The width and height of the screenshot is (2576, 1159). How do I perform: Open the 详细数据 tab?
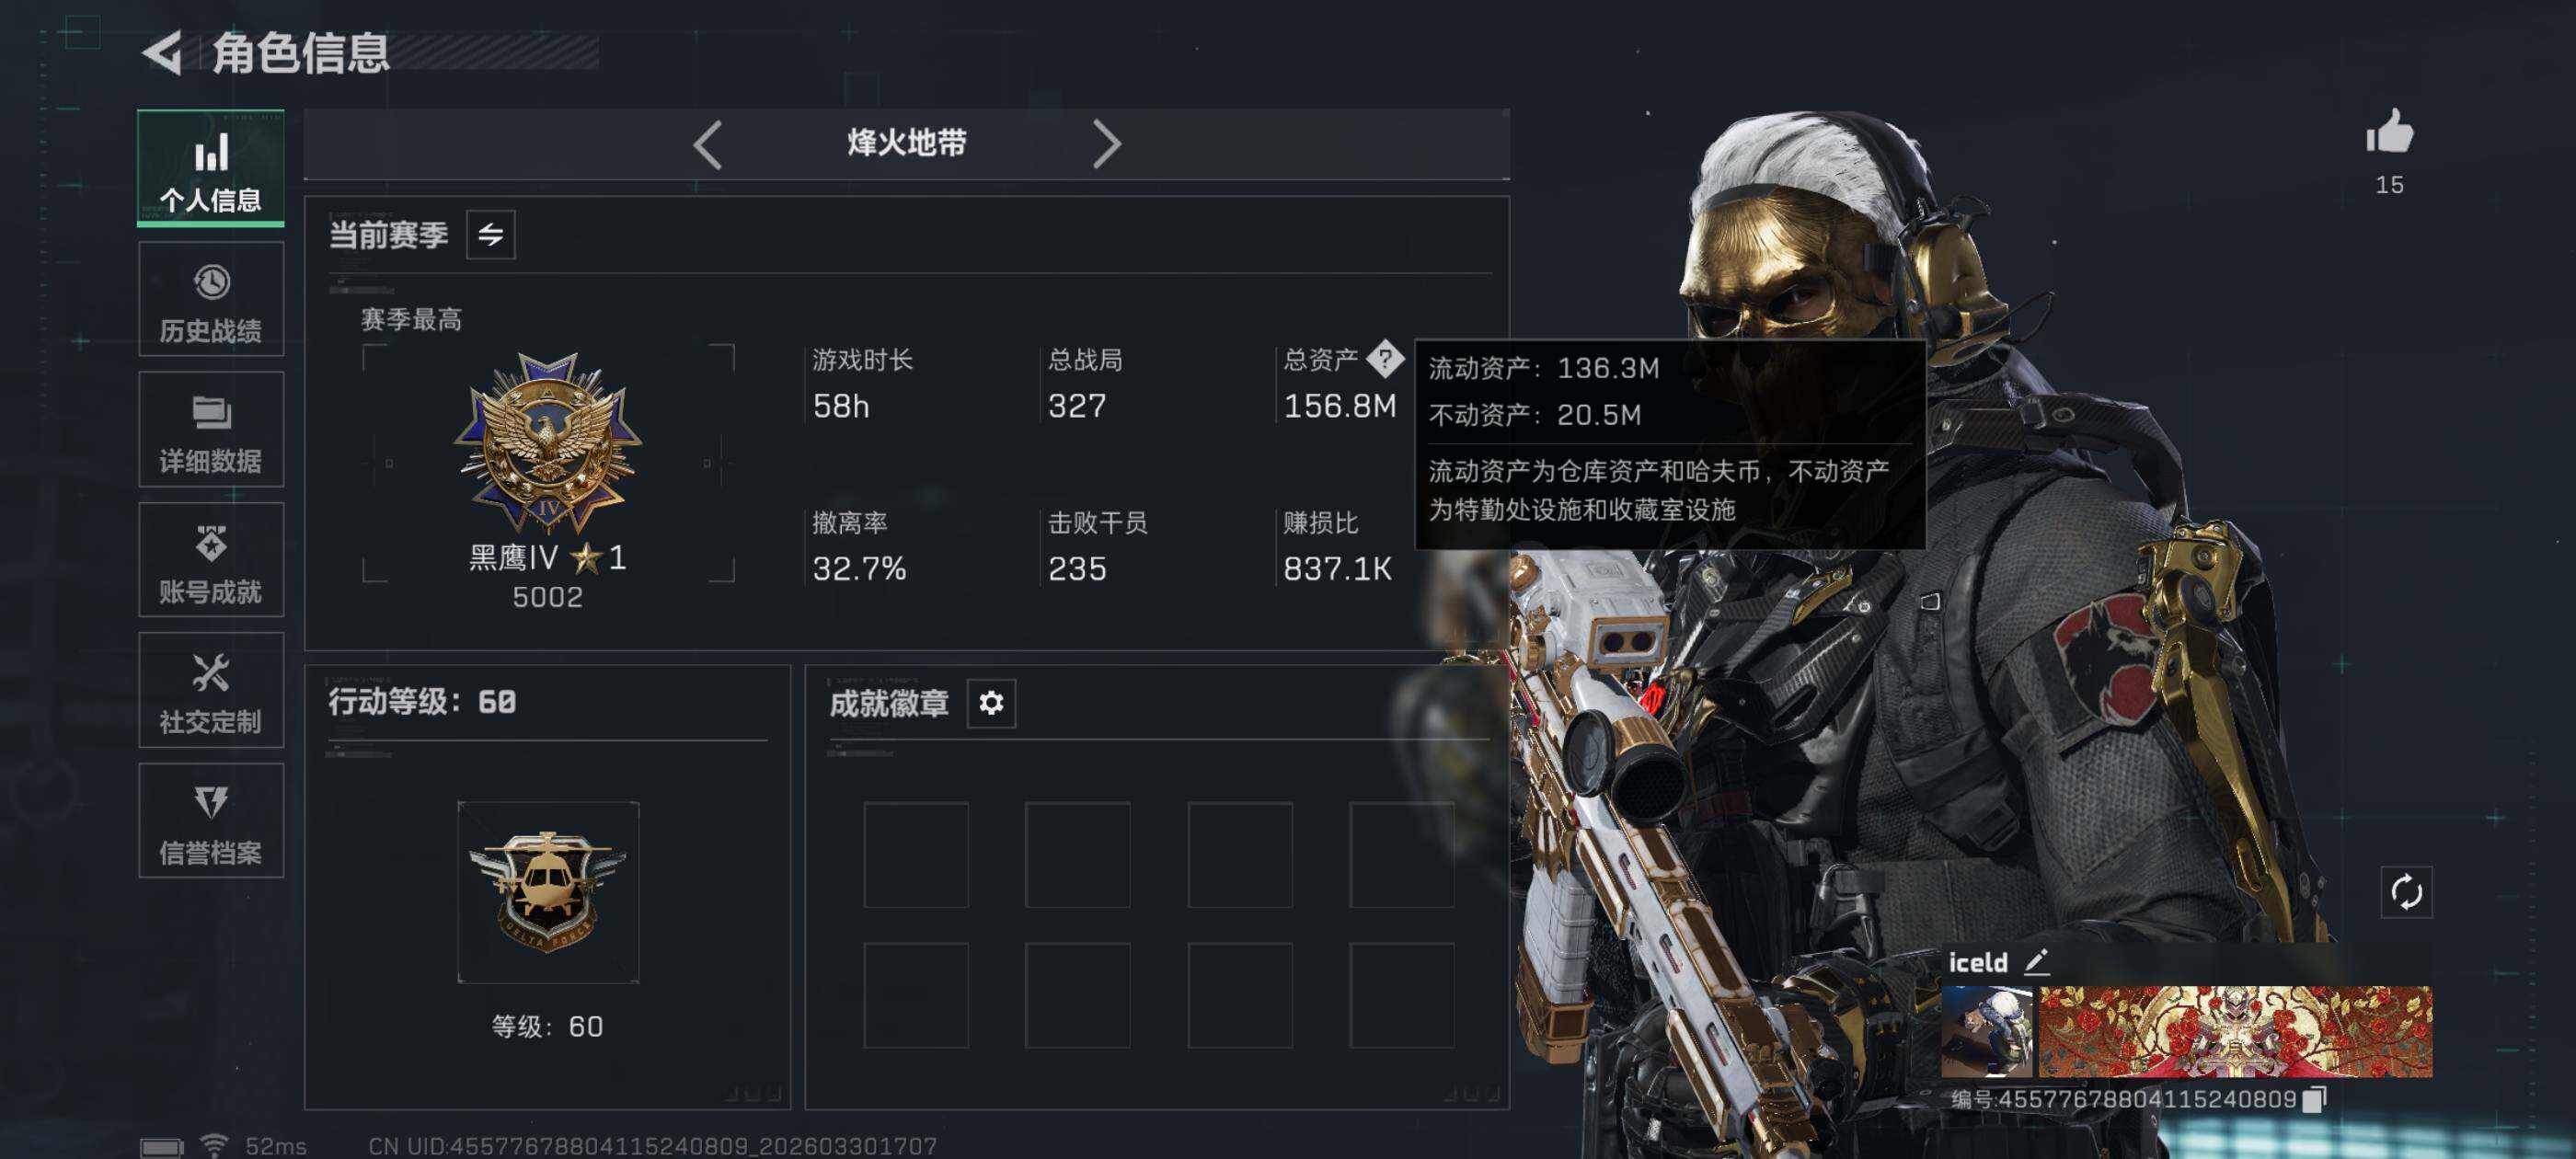coord(211,429)
